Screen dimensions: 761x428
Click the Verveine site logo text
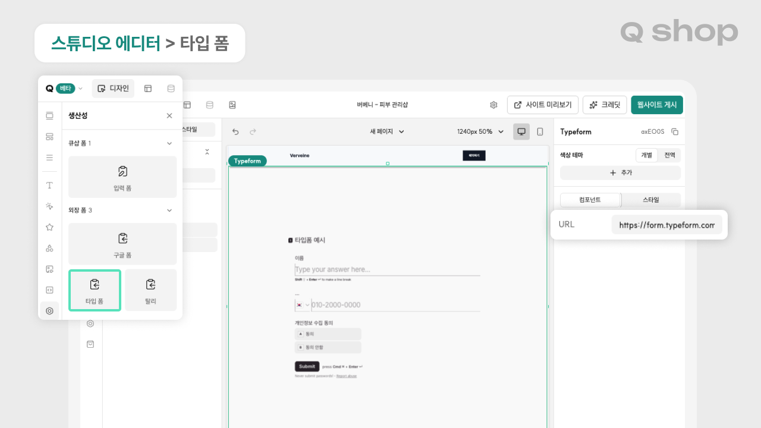point(300,156)
